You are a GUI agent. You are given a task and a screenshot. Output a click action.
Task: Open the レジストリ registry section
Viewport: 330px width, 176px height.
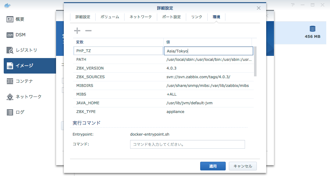pos(30,50)
